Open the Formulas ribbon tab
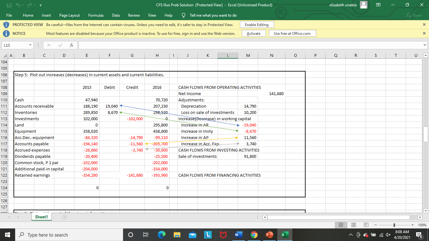The width and height of the screenshot is (429, 241). [96, 15]
